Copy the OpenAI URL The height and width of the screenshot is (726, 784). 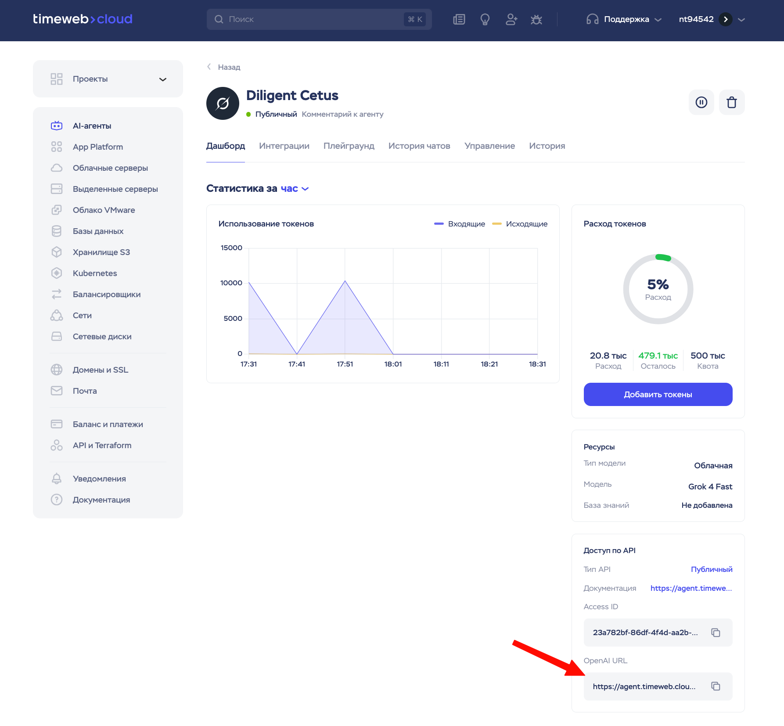(716, 686)
